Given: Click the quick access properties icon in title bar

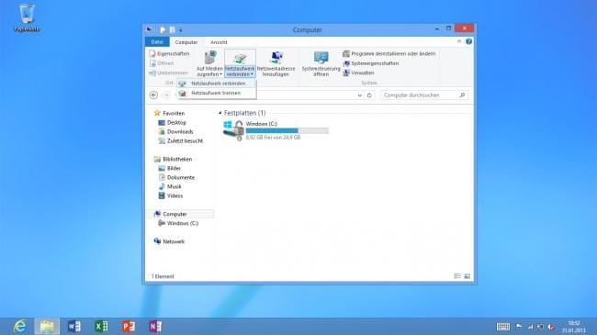Looking at the screenshot, I should tap(163, 29).
